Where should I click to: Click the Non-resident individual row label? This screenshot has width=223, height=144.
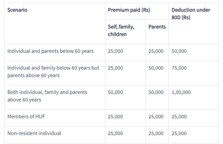tap(34, 133)
